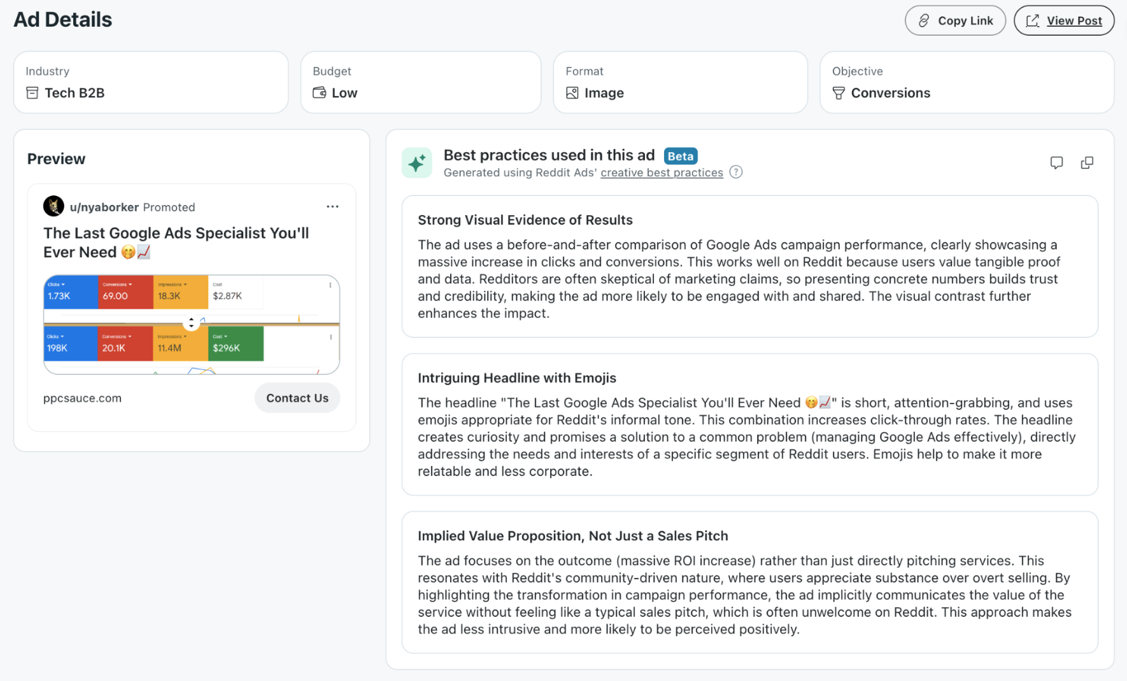Open the View Post link
1127x681 pixels.
[1063, 21]
